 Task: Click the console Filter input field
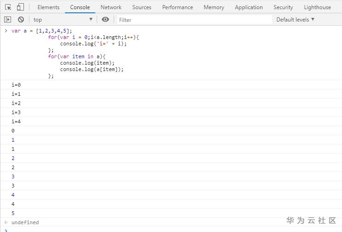coord(193,20)
